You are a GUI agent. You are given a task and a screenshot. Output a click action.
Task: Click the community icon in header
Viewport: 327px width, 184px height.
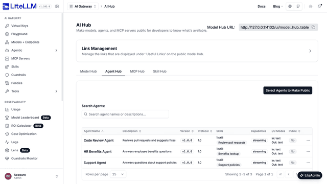click(x=290, y=7)
